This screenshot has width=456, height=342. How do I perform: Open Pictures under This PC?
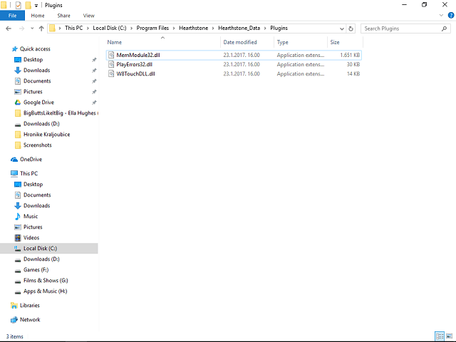point(33,227)
